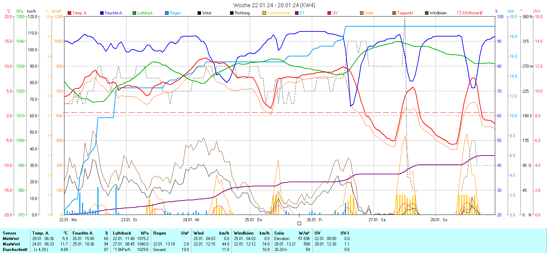
Task: Click the orange Solar legend swatch
Action: click(x=362, y=13)
